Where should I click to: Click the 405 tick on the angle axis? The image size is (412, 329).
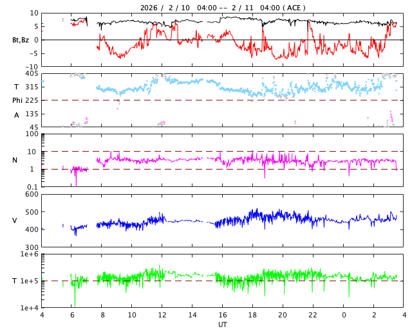32,74
